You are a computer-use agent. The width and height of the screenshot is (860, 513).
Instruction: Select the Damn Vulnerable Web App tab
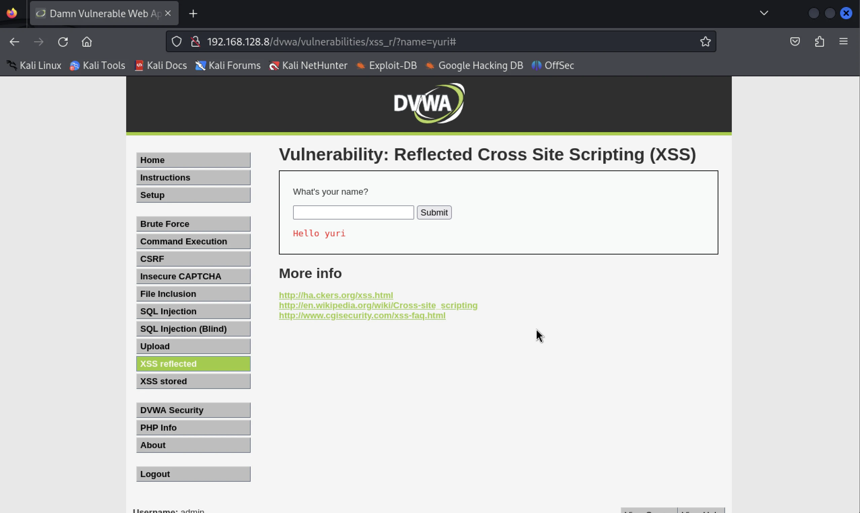point(104,13)
